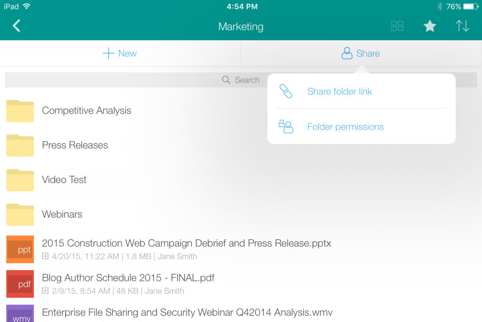The image size is (482, 322).
Task: Select Folder permissions option
Action: (x=345, y=127)
